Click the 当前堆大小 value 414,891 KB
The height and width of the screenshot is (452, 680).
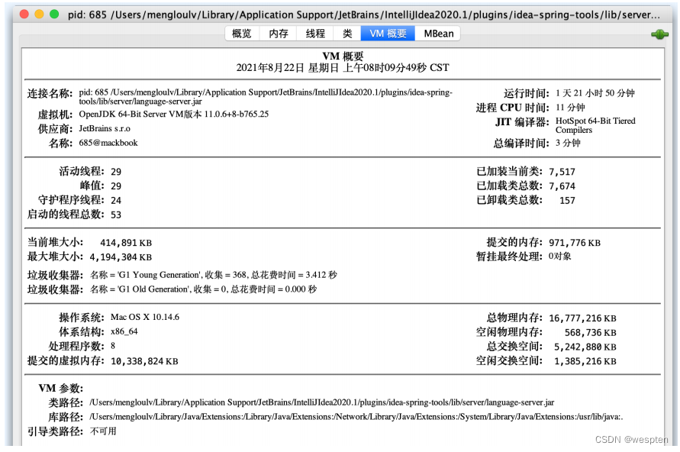pyautogui.click(x=126, y=243)
